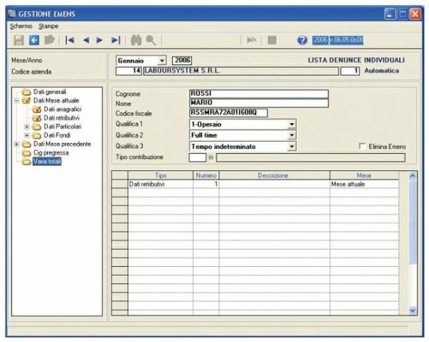Go to first record arrow
This screenshot has height=342, width=429.
(x=69, y=40)
